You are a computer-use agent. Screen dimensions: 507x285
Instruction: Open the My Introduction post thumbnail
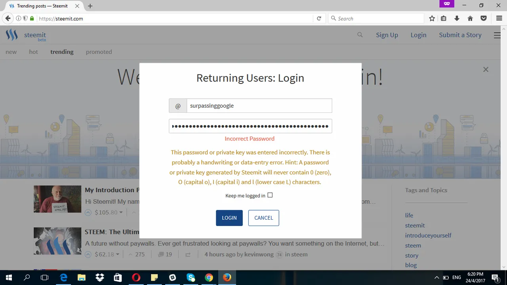tap(57, 199)
